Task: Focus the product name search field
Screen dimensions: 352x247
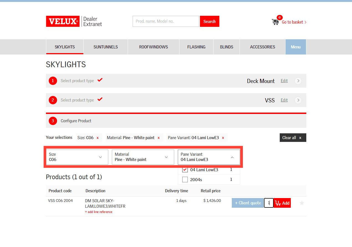Action: click(x=166, y=21)
